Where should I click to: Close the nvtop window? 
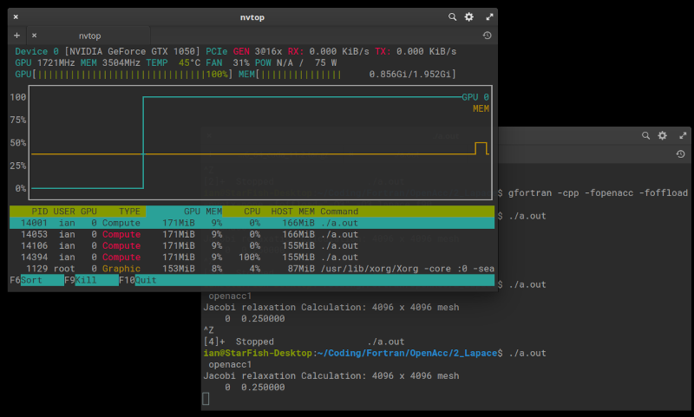pyautogui.click(x=16, y=16)
